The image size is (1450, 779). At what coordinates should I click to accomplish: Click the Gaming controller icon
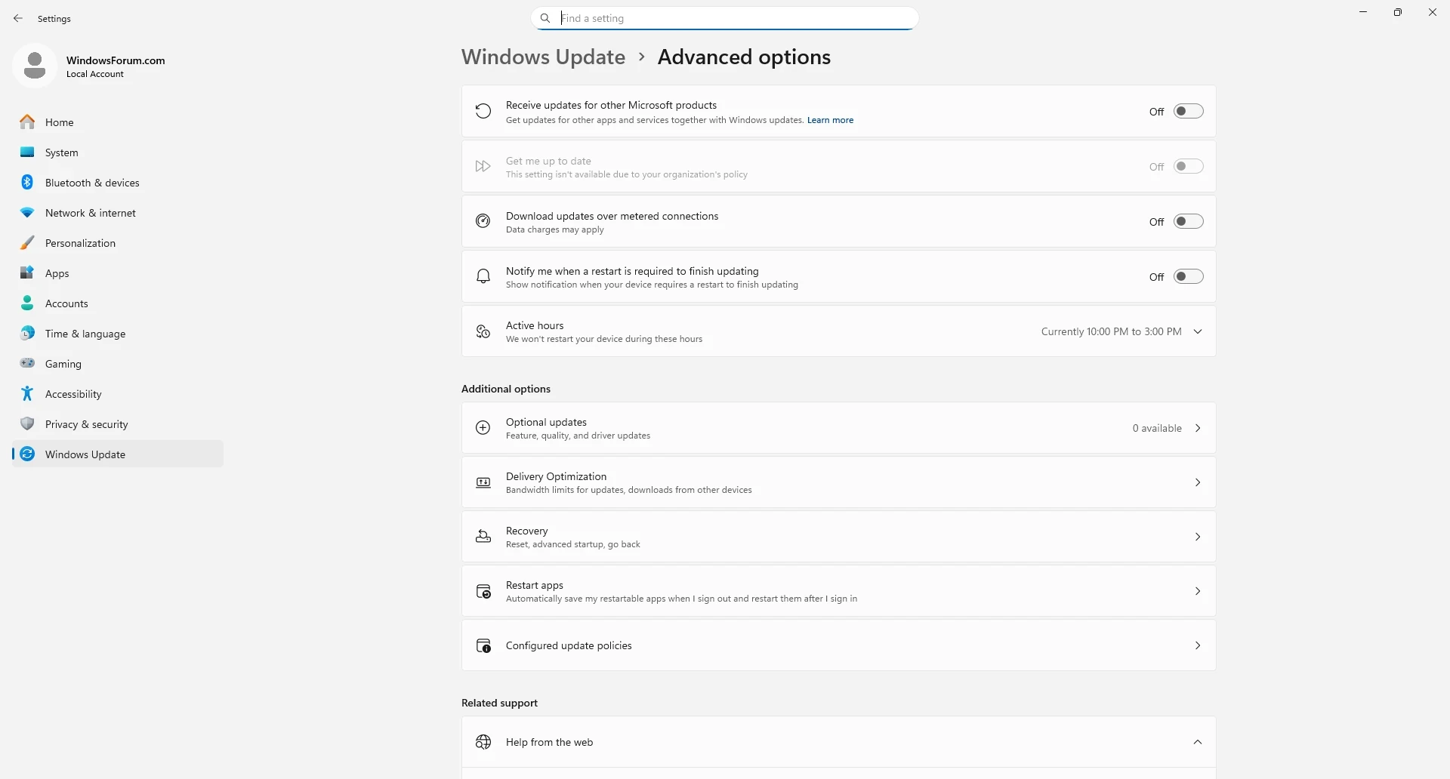tap(27, 363)
